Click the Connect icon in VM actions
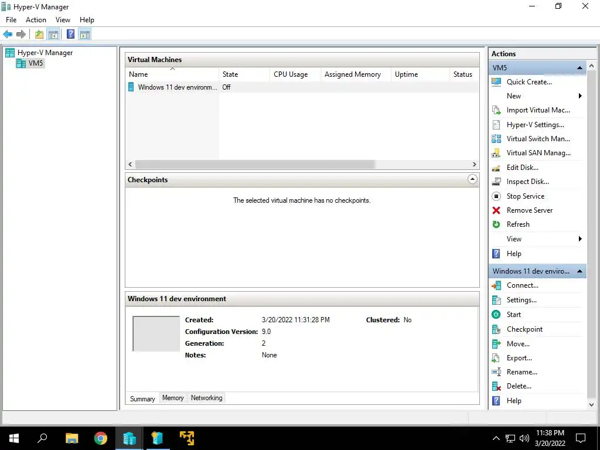The width and height of the screenshot is (600, 450). [x=496, y=285]
